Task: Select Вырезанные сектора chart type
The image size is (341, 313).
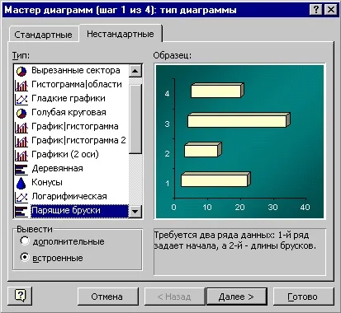Action: pos(76,71)
